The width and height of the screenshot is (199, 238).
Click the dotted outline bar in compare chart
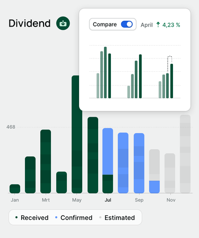pos(170,64)
